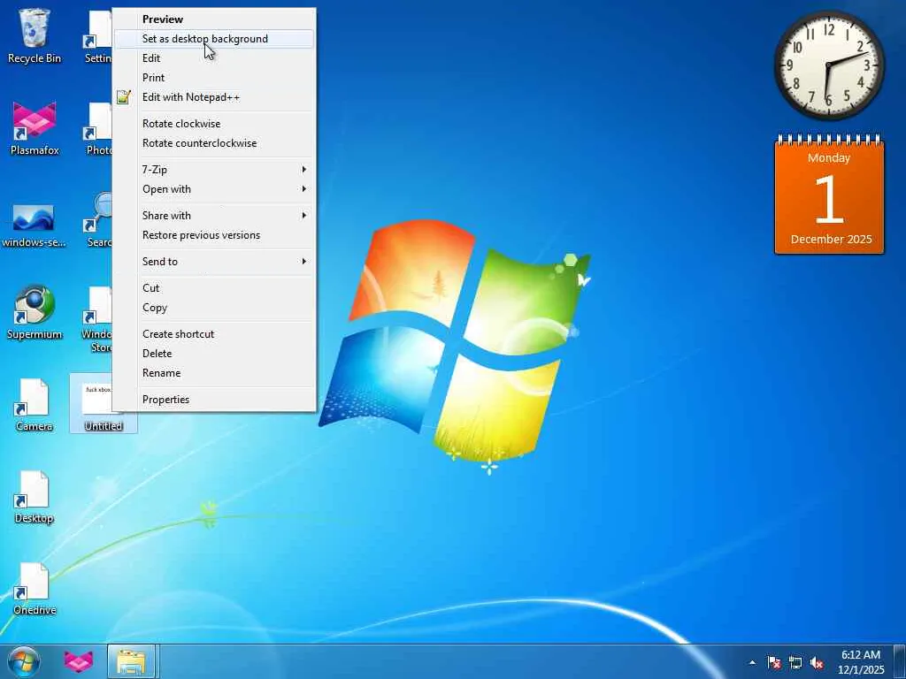This screenshot has width=906, height=679.
Task: Click the Show desktop strip
Action: (x=900, y=661)
